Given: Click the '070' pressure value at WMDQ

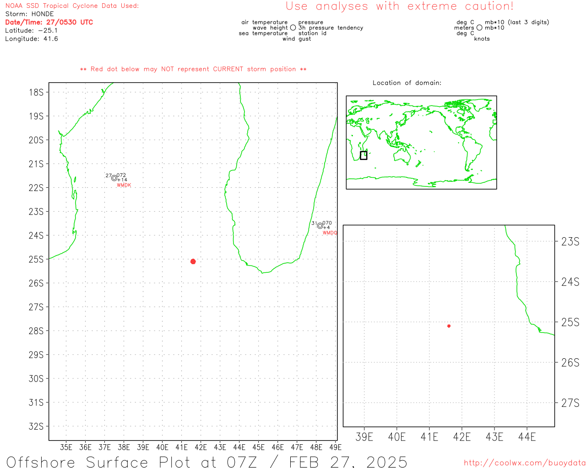Looking at the screenshot, I should 327,223.
